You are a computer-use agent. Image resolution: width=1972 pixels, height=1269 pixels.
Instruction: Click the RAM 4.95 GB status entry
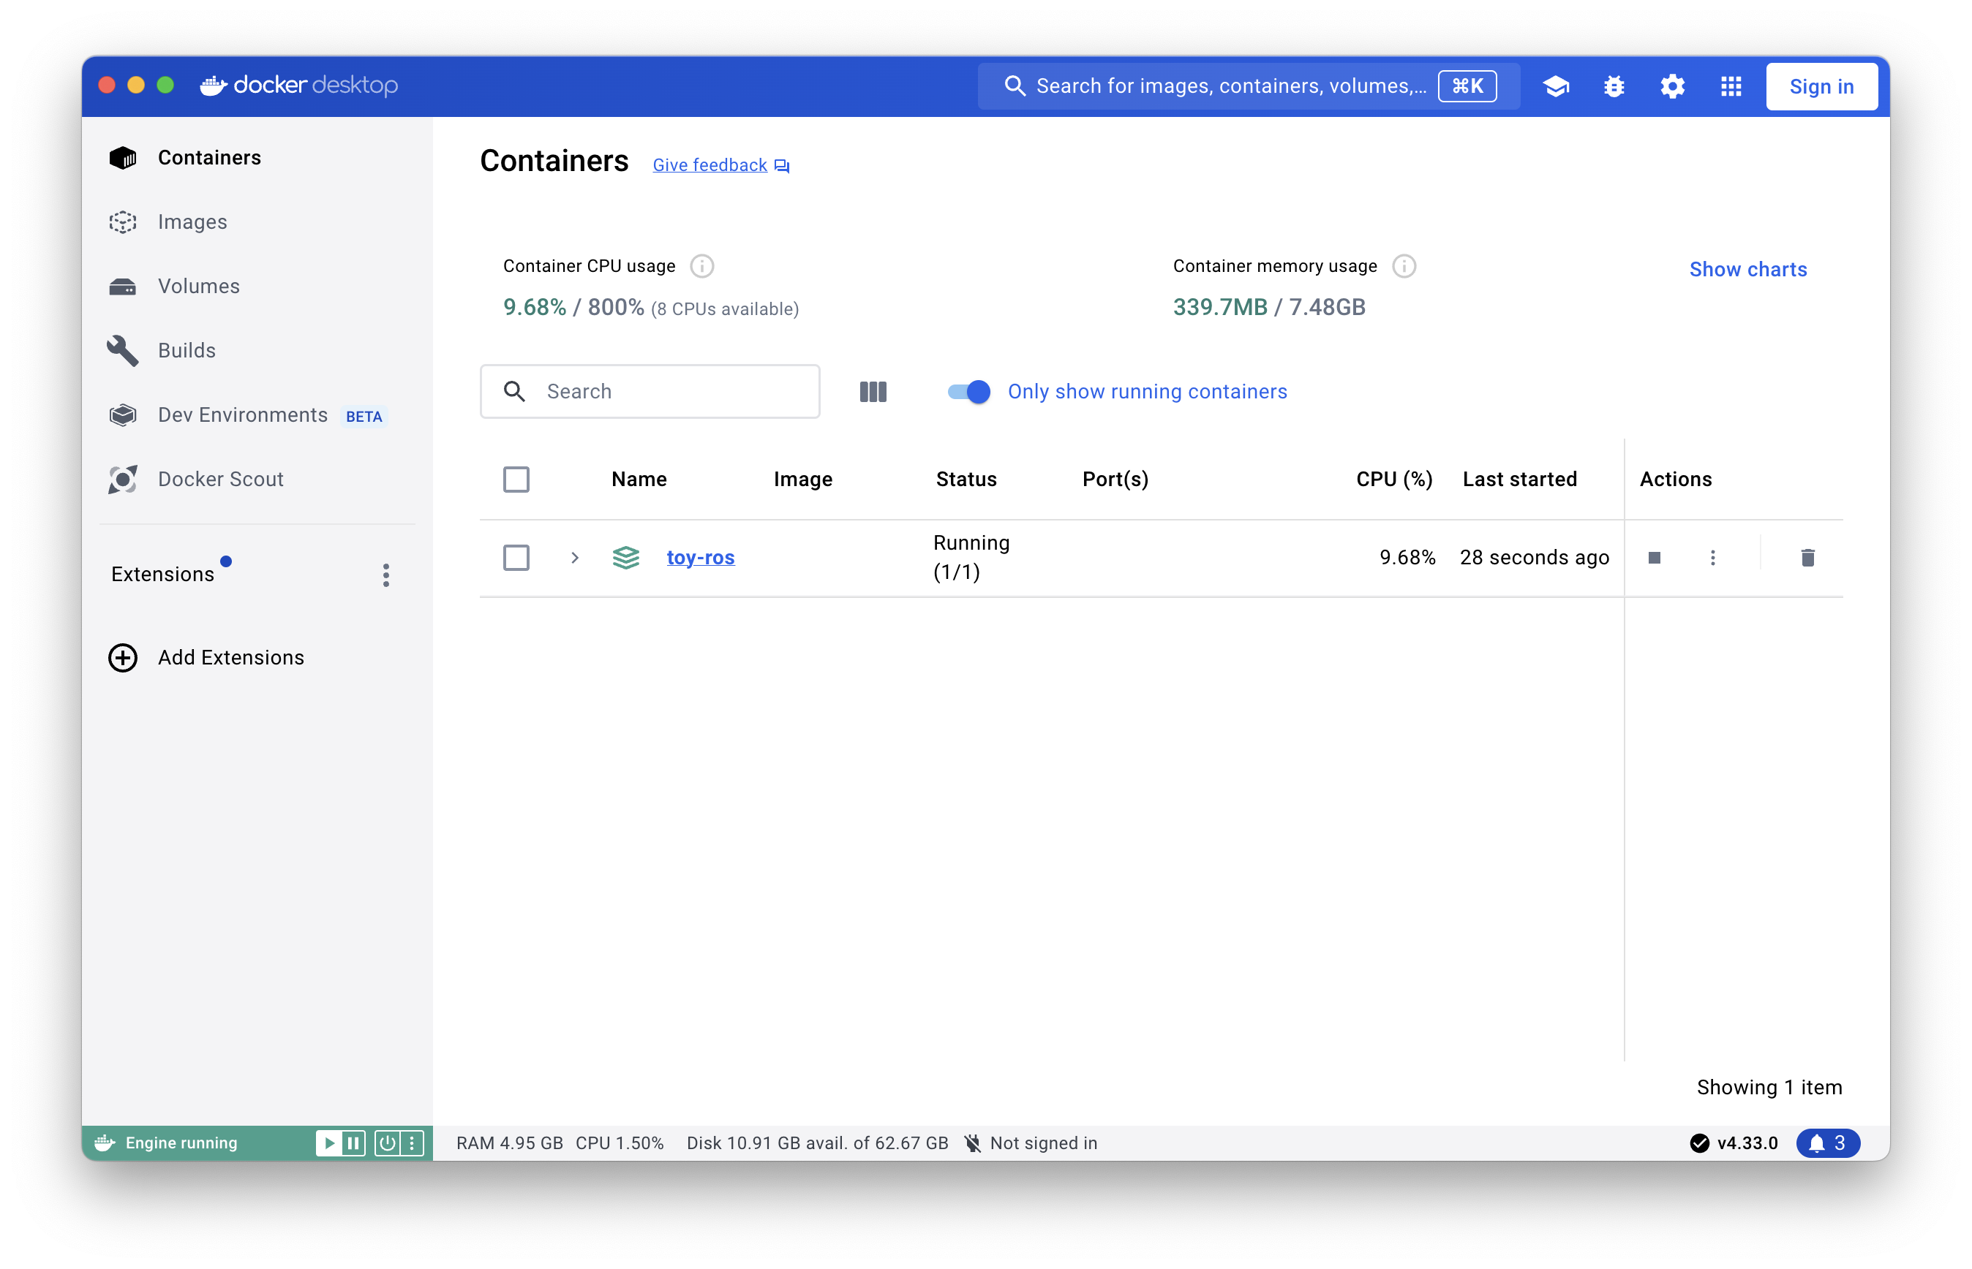pyautogui.click(x=510, y=1143)
